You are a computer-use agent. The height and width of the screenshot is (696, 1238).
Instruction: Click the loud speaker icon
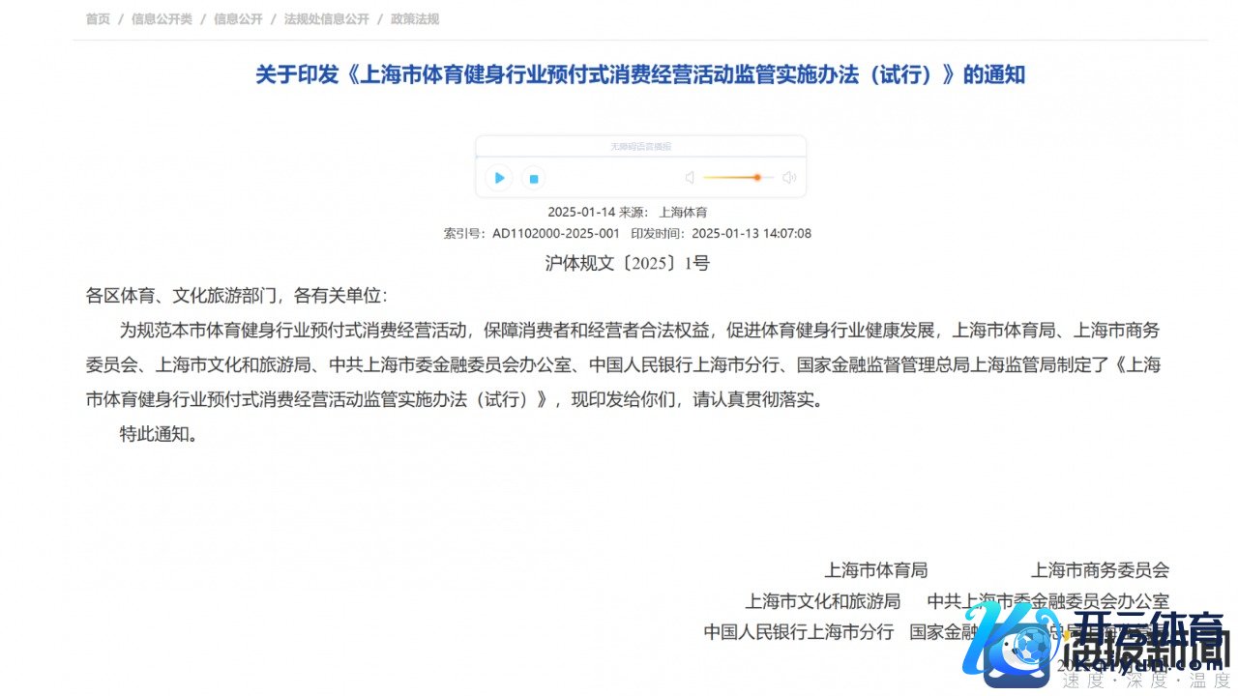[789, 178]
